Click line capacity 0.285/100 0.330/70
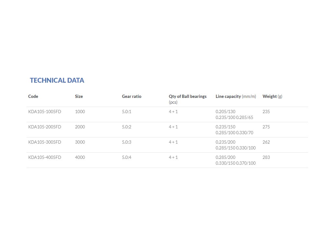The height and width of the screenshot is (249, 332). [x=234, y=133]
